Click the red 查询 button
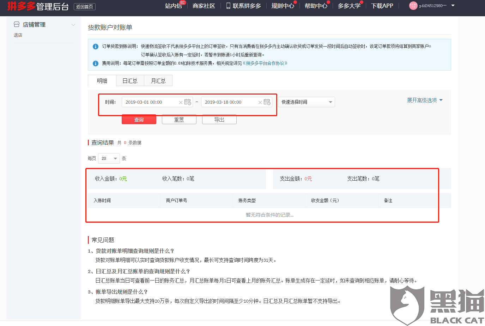485x326 pixels. [139, 120]
